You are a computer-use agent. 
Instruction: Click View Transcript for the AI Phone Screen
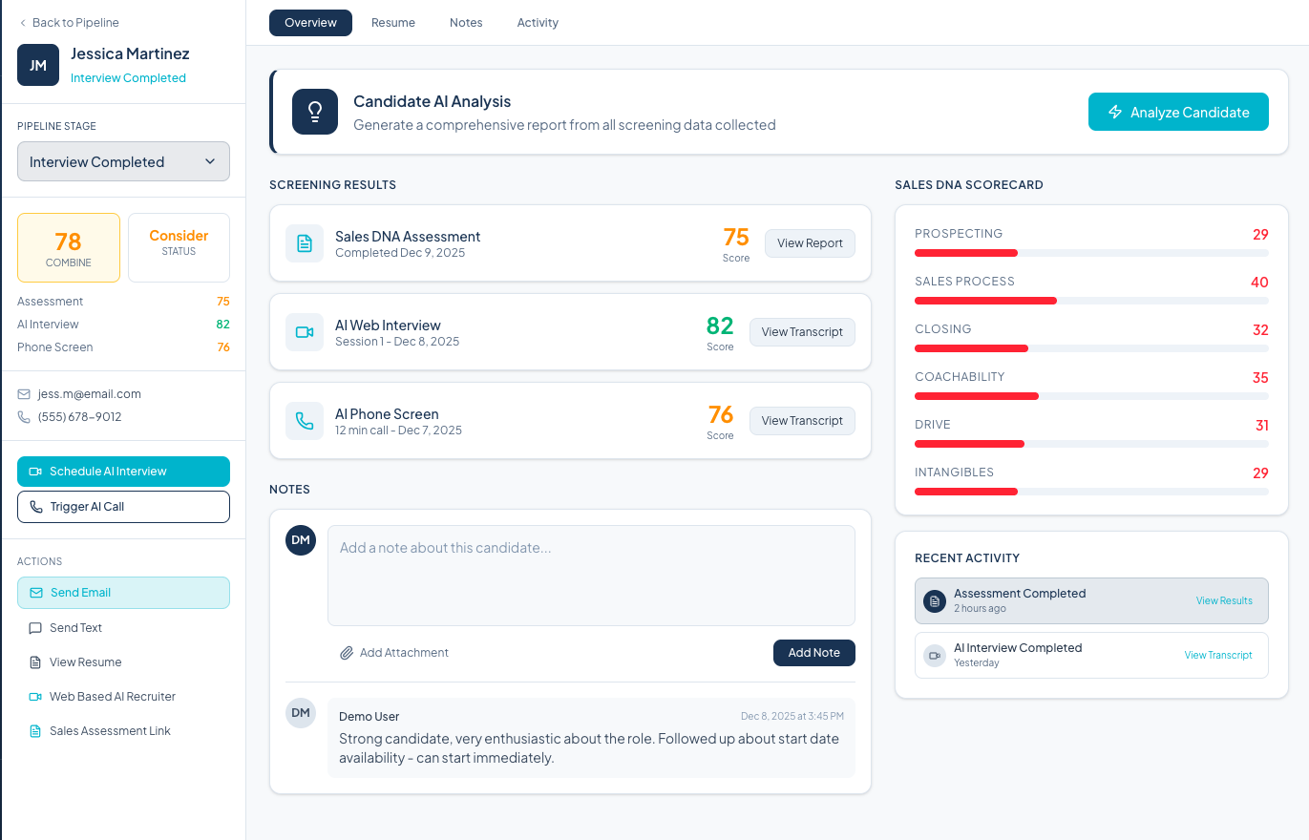coord(802,420)
